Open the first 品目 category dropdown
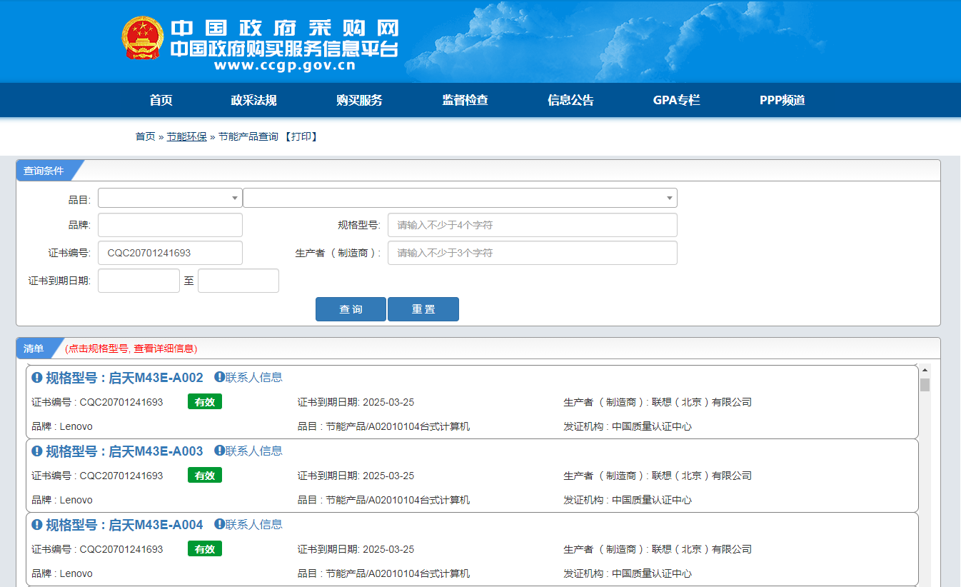961x587 pixels. [x=170, y=198]
